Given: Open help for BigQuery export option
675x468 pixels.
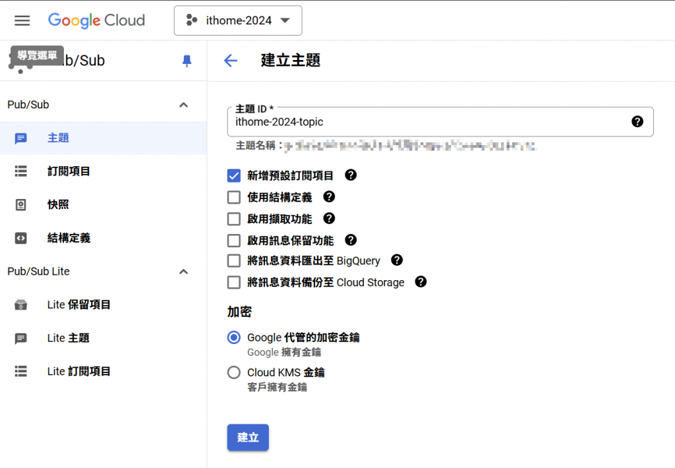Looking at the screenshot, I should 397,260.
